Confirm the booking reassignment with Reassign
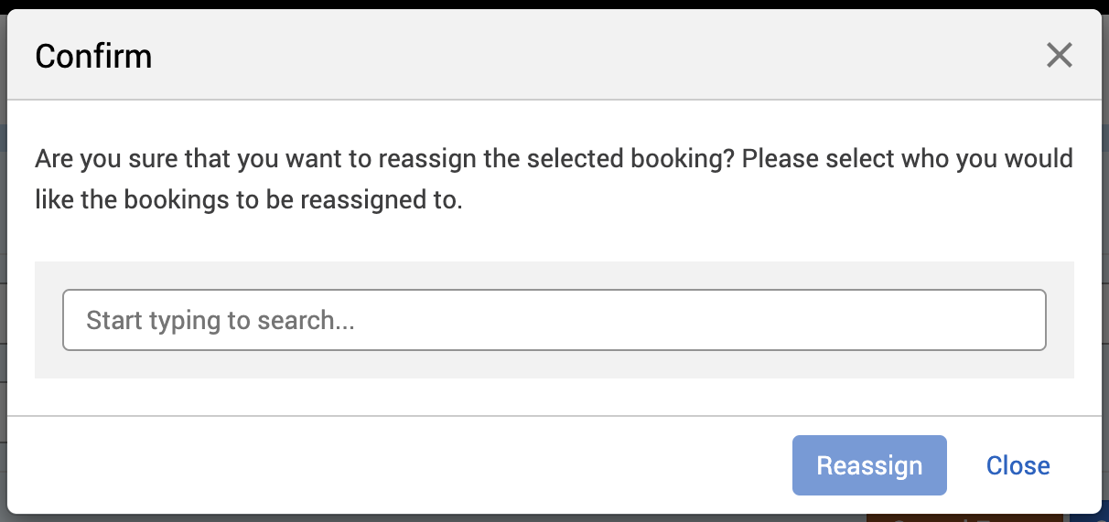The width and height of the screenshot is (1109, 522). 868,465
